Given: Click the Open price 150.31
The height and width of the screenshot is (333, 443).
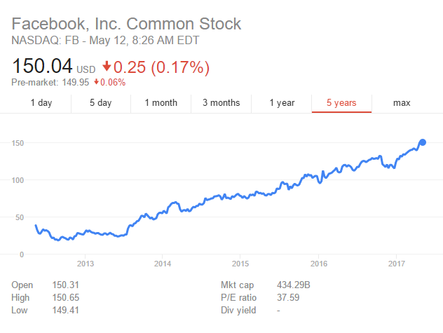Looking at the screenshot, I should click(x=64, y=285).
